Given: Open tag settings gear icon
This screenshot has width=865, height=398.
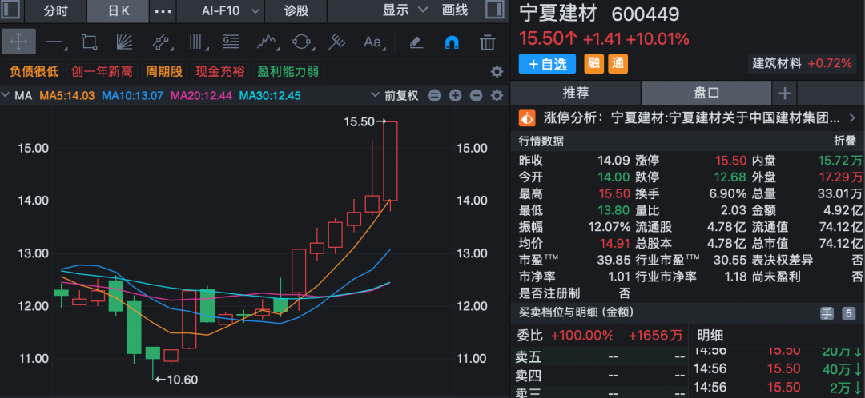Looking at the screenshot, I should click(497, 72).
